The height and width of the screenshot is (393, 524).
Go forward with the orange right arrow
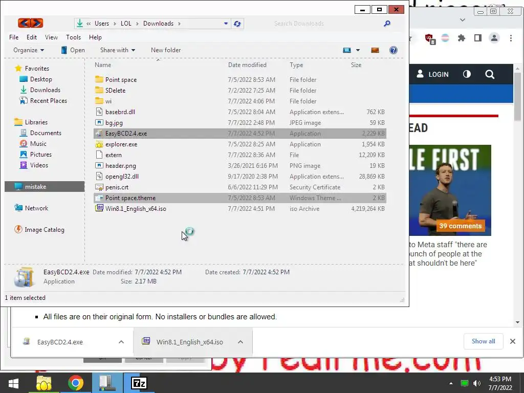tap(37, 23)
